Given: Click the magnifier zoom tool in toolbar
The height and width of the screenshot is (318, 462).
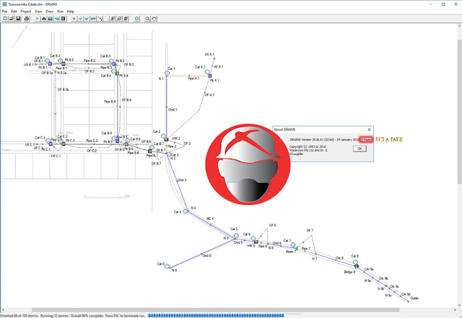Looking at the screenshot, I should click(147, 19).
